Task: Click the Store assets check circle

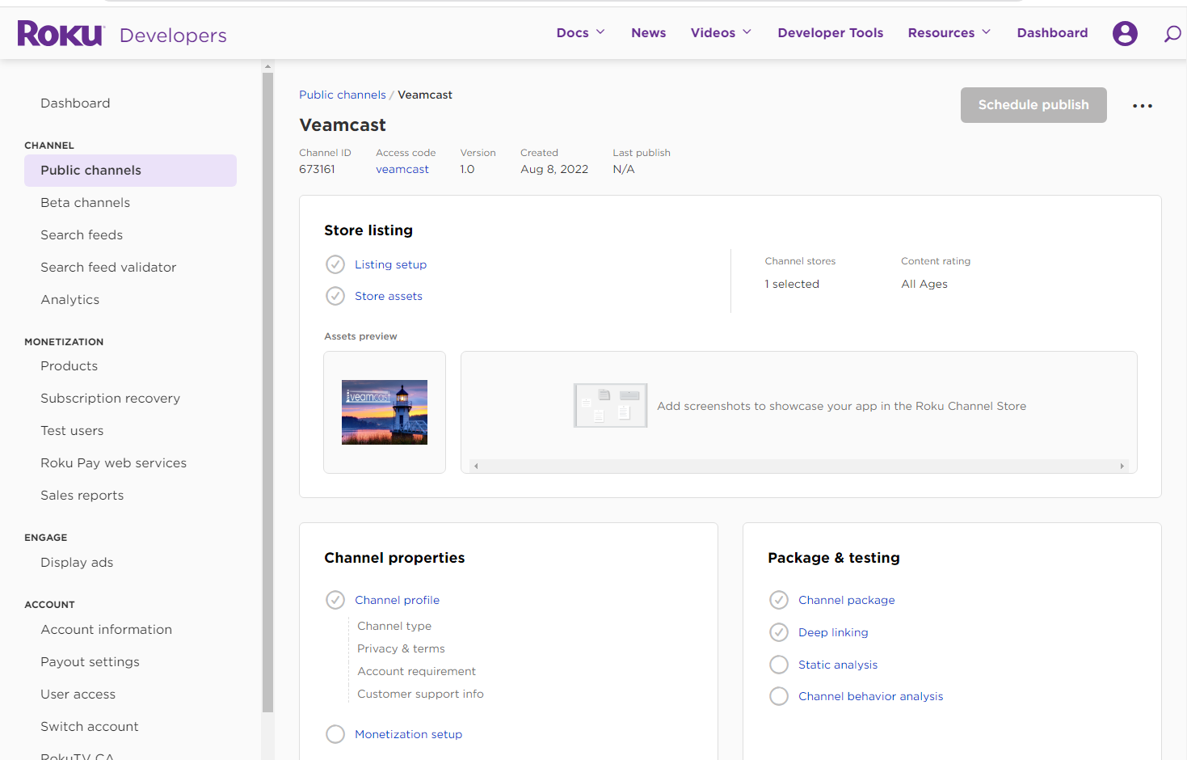Action: (335, 296)
